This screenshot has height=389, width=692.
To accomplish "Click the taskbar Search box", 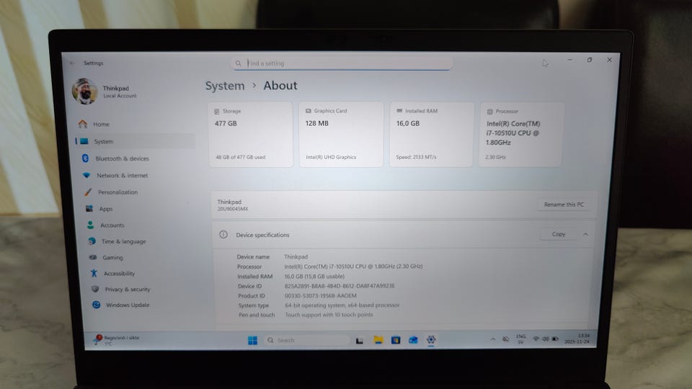I will [306, 340].
